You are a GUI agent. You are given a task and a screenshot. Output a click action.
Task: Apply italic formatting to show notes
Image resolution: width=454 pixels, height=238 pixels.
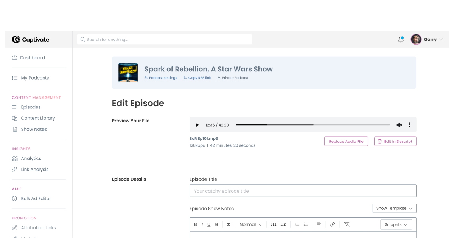[x=202, y=224]
